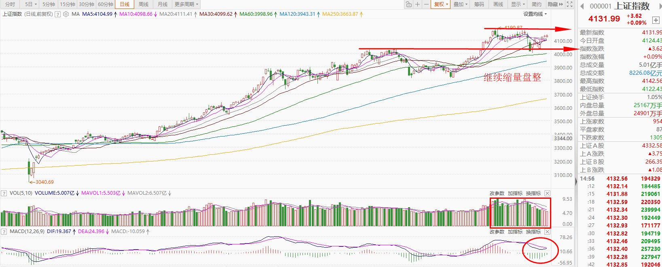
Task: Click help icon beside MACD indicator
Action: click(x=4, y=232)
